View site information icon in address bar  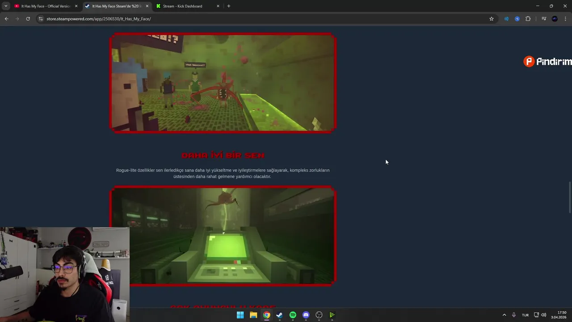[x=41, y=19]
